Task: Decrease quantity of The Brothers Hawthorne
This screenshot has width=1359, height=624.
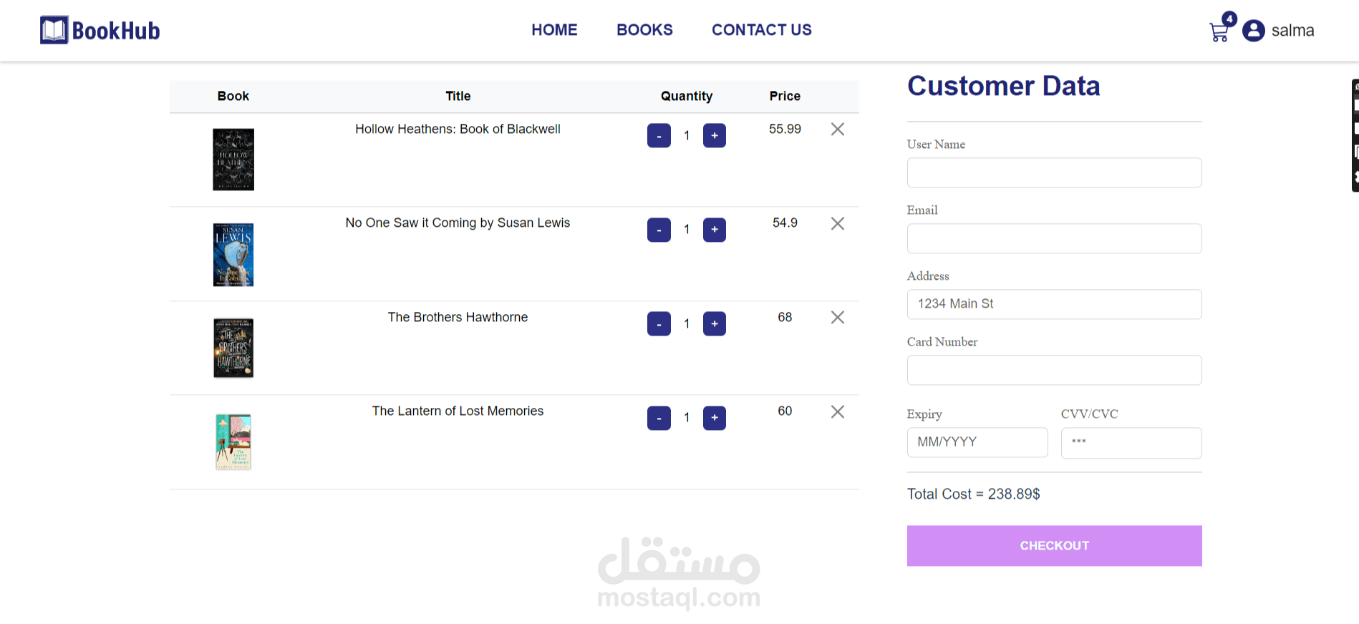Action: click(659, 324)
